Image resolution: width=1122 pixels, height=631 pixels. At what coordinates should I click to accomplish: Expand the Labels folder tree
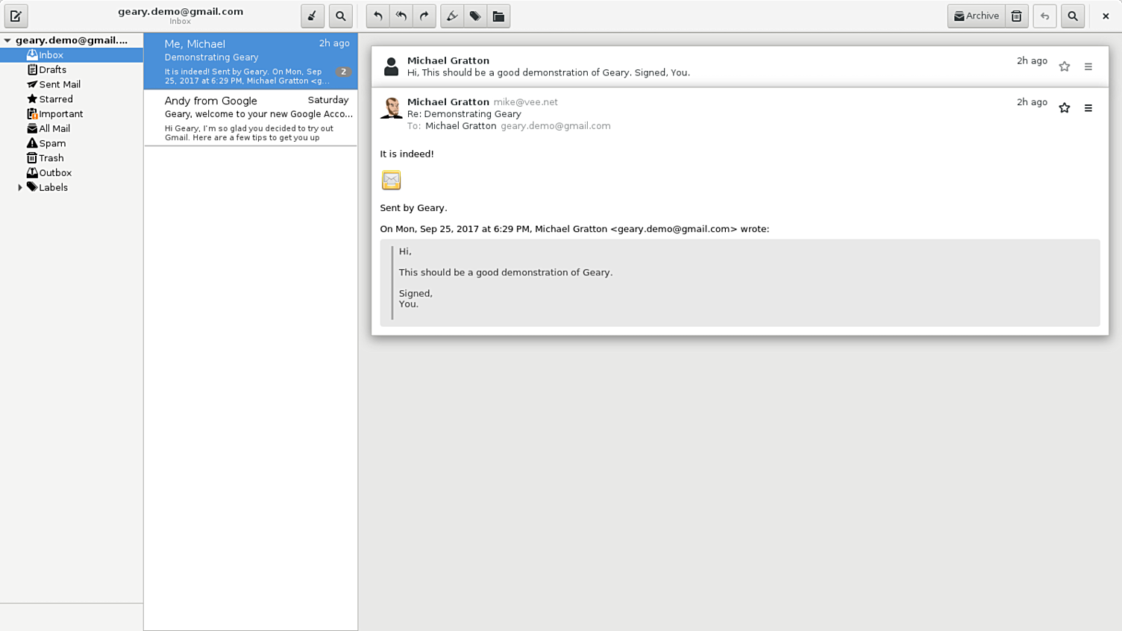[x=20, y=188]
